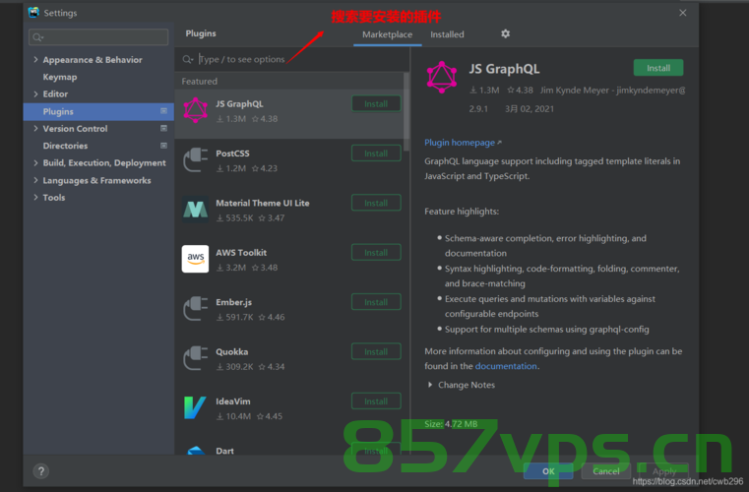Select Directories in settings tree
Screen dimensions: 749x492
65,146
